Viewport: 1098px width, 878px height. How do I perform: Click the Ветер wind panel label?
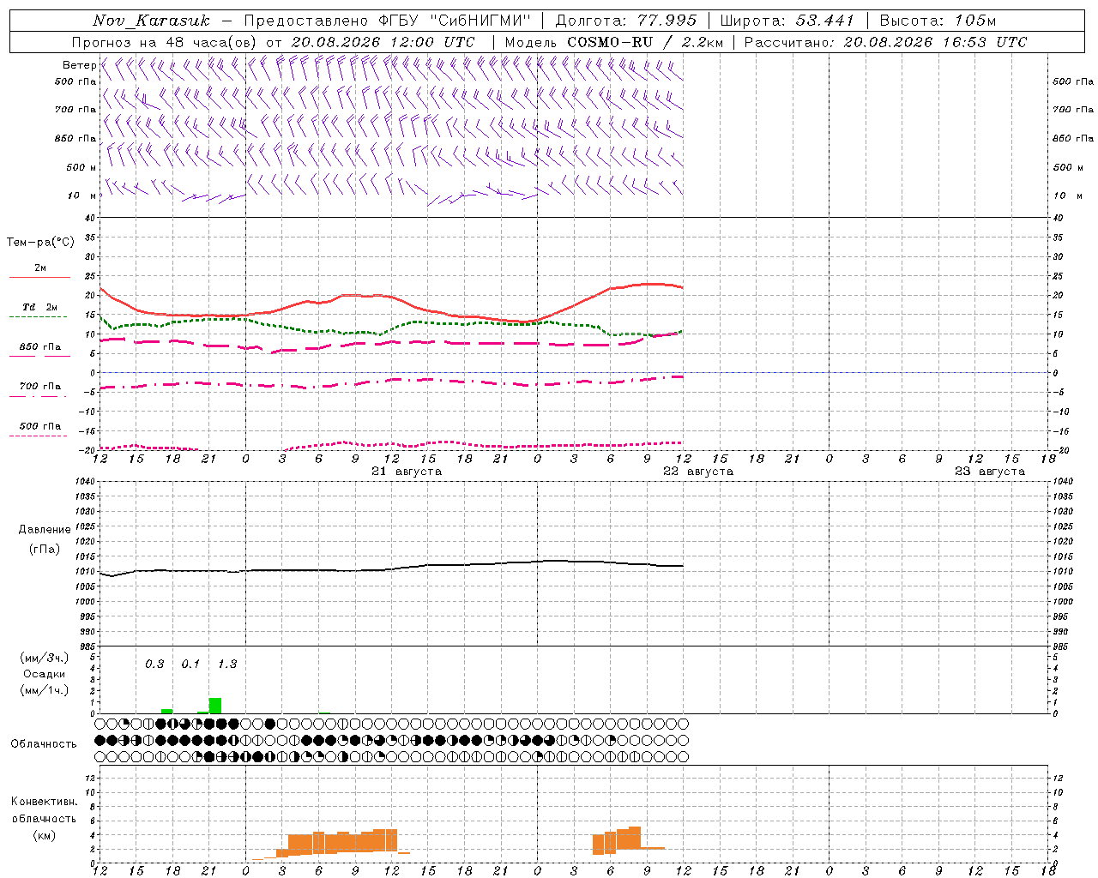tap(79, 65)
